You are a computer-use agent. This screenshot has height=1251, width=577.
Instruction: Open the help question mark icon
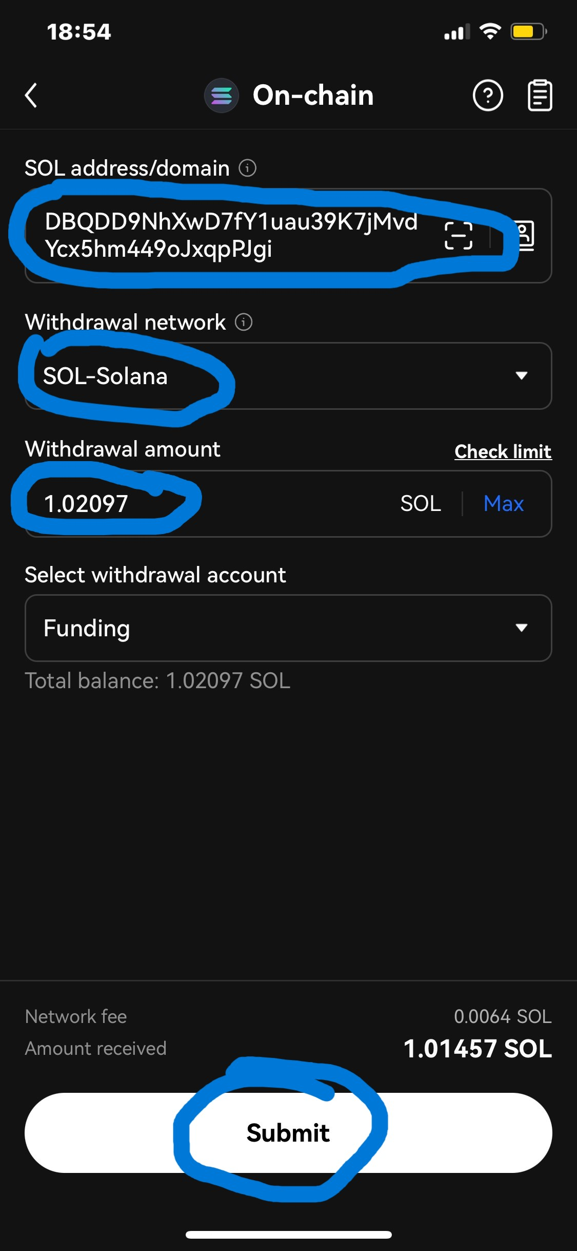point(487,96)
